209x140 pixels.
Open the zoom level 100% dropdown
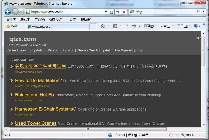[x=199, y=135]
